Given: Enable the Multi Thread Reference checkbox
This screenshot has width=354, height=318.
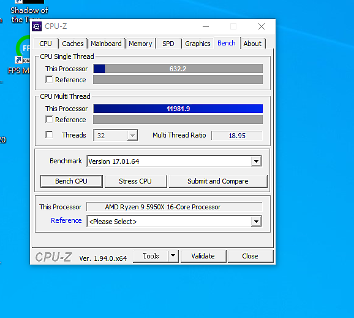Looking at the screenshot, I should (49, 119).
